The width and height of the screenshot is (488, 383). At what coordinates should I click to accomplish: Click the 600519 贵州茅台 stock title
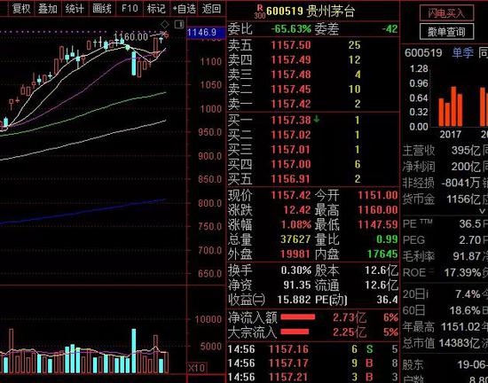[x=311, y=12]
